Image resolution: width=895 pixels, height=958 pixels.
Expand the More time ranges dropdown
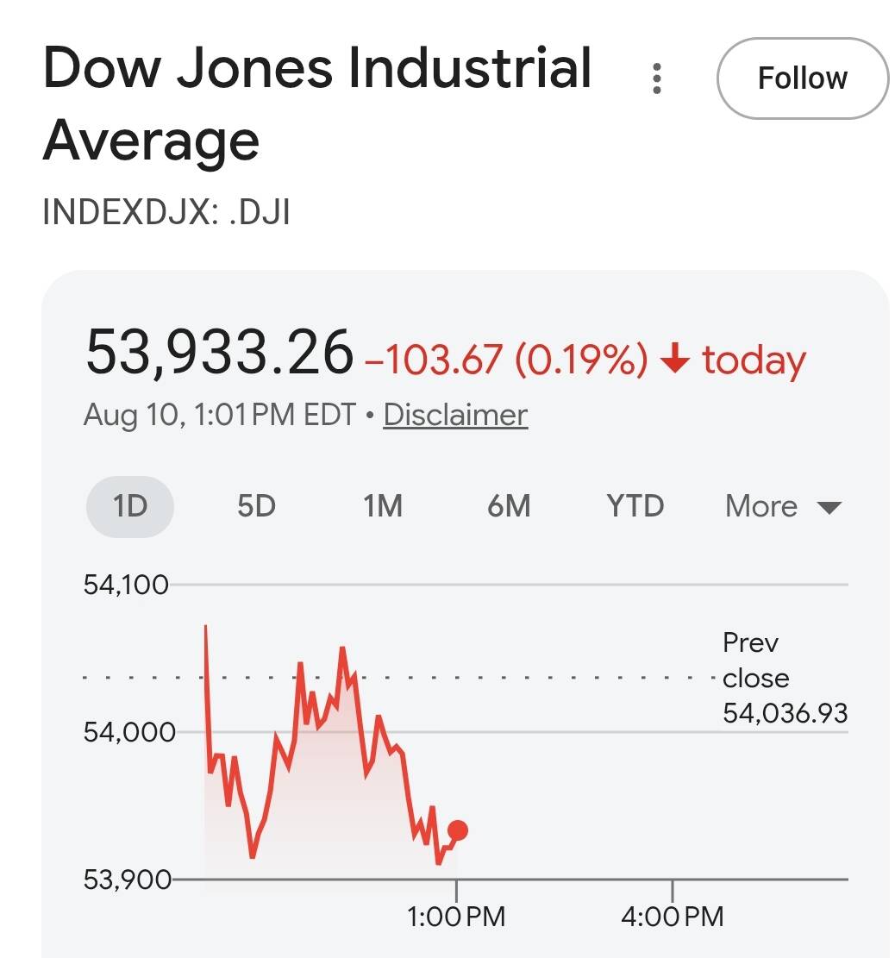click(783, 506)
